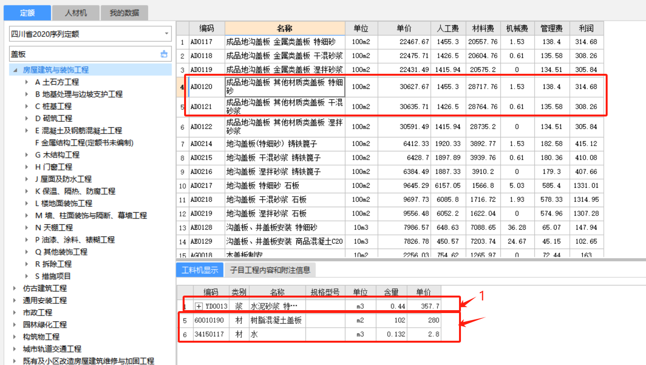Click the 管理费 column header
The width and height of the screenshot is (646, 365).
(552, 28)
